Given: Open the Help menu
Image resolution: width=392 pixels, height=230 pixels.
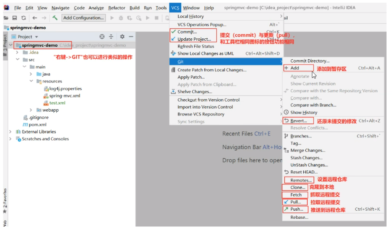Looking at the screenshot, I should coord(209,8).
